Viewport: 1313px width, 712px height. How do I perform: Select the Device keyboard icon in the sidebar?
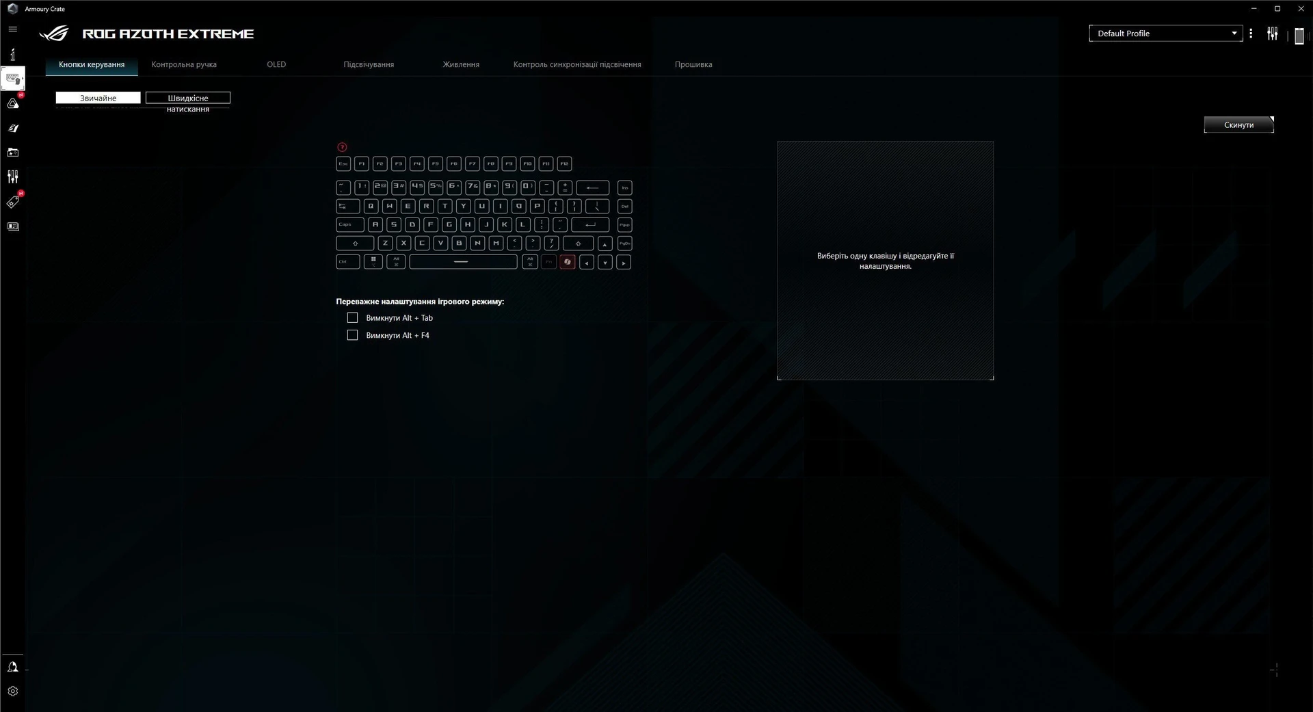[x=12, y=79]
